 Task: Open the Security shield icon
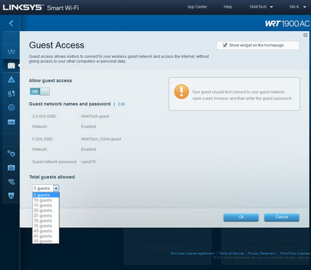11,195
